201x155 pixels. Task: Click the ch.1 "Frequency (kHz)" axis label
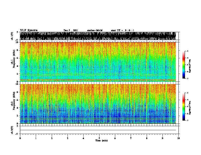tap(14, 59)
